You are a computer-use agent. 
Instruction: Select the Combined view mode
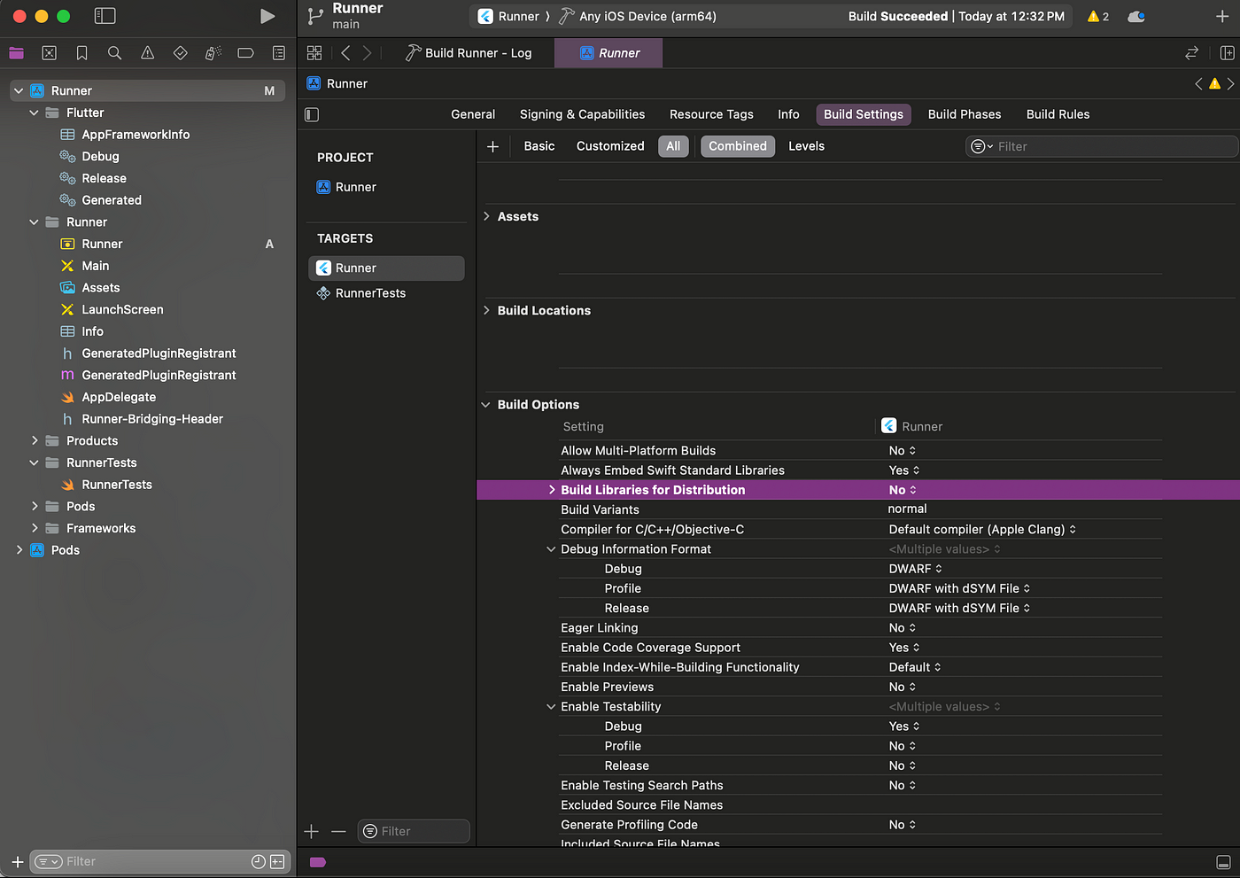tap(738, 146)
